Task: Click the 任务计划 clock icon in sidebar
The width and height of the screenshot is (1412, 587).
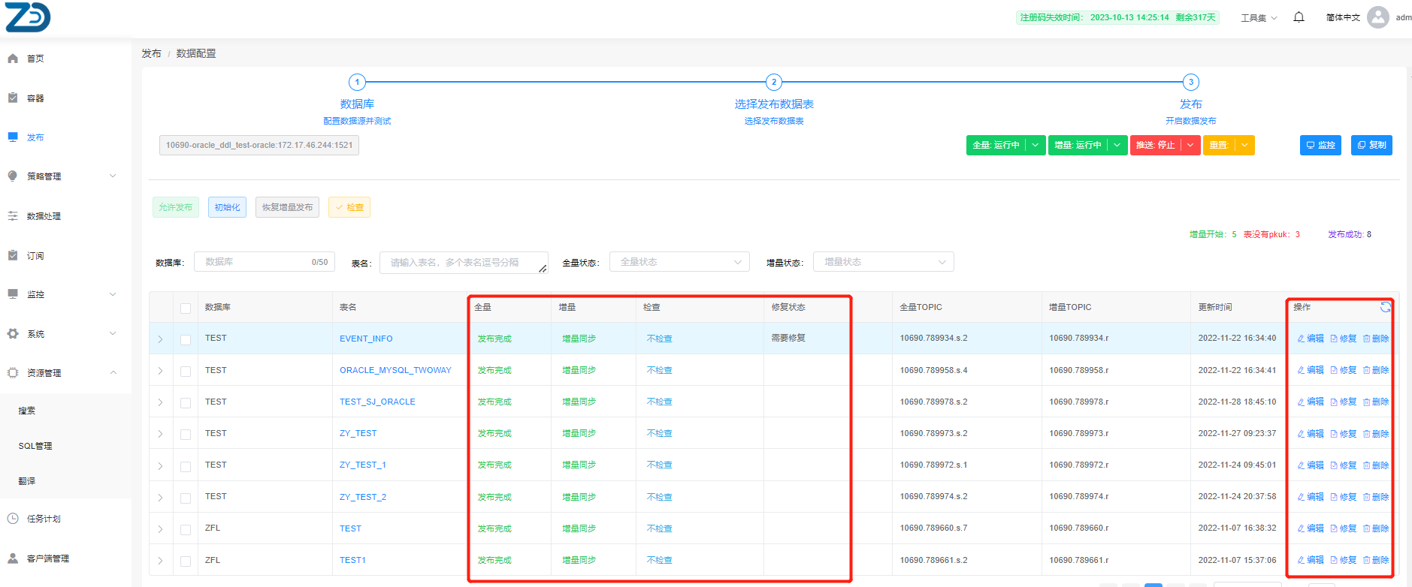Action: (13, 519)
